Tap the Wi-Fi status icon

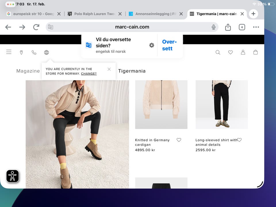click(254, 4)
